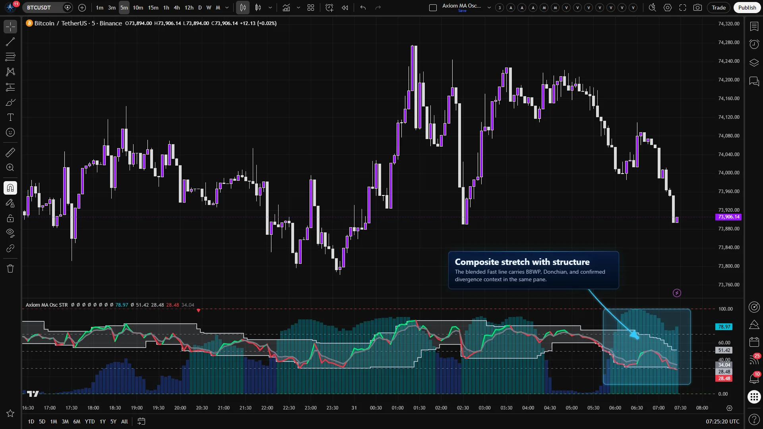The height and width of the screenshot is (429, 763).
Task: Open the object tree layers panel
Action: (754, 63)
